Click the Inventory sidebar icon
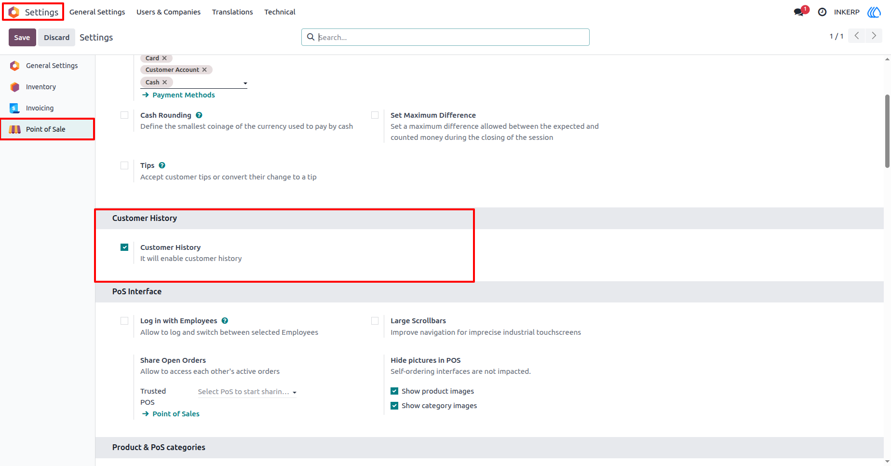Viewport: 891px width, 466px height. [15, 87]
